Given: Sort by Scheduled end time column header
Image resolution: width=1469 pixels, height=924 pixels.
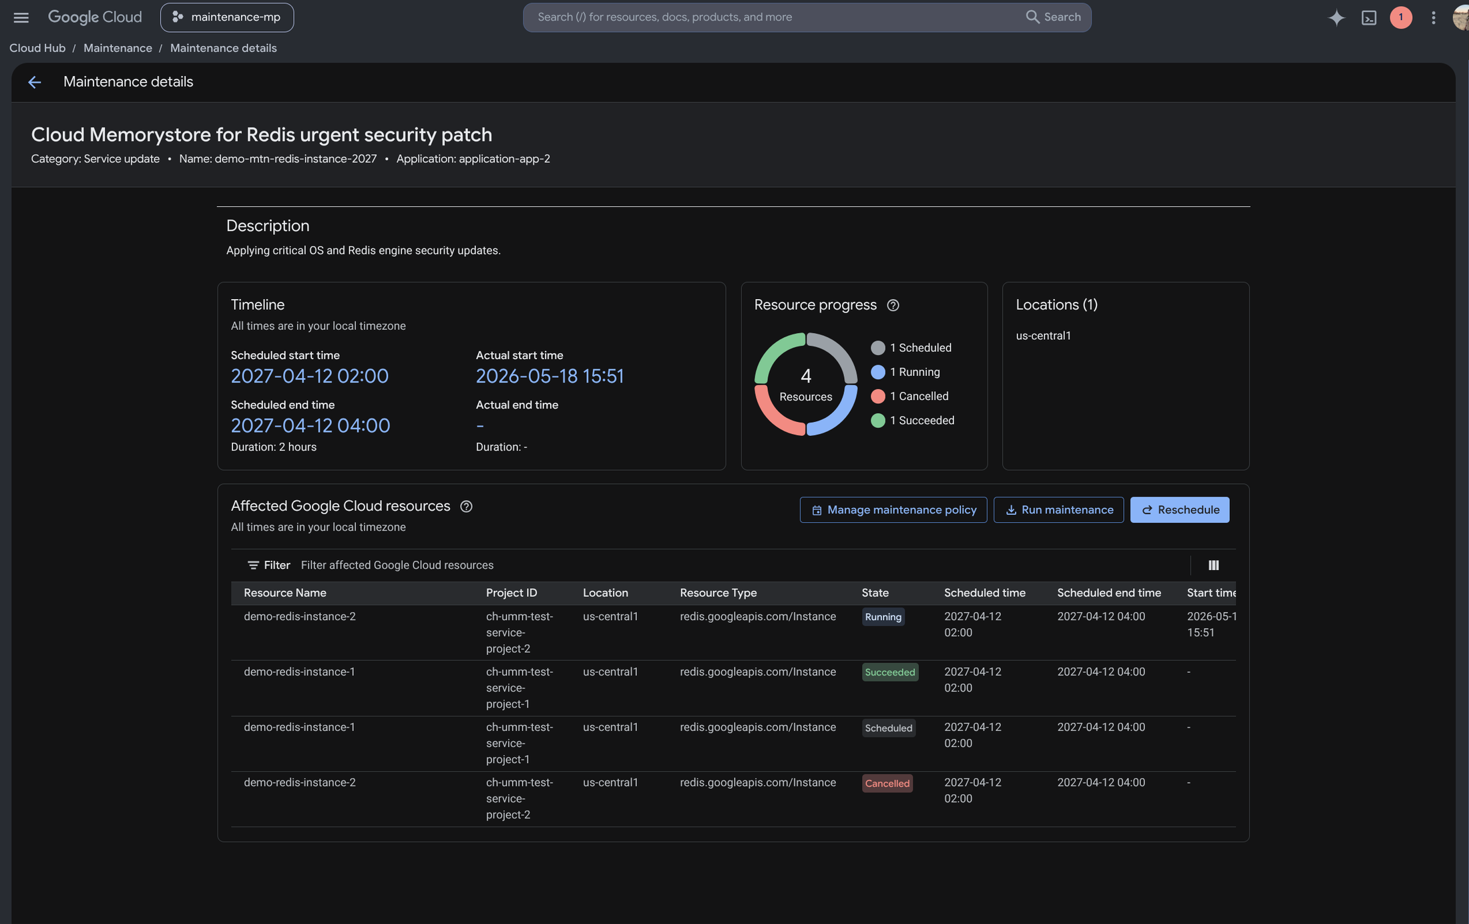Looking at the screenshot, I should pos(1108,593).
